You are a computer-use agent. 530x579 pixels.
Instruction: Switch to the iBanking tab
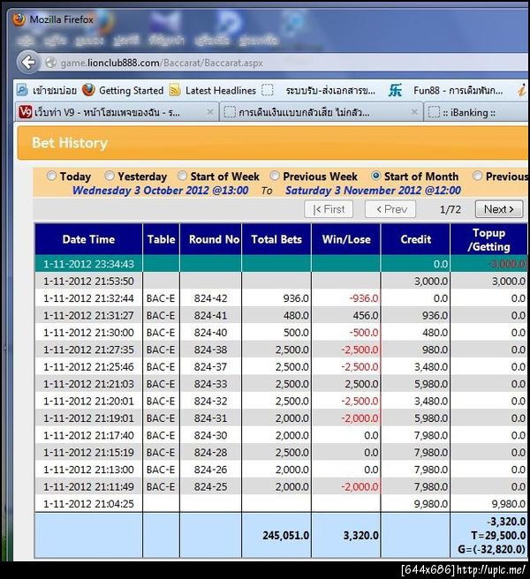pyautogui.click(x=477, y=112)
